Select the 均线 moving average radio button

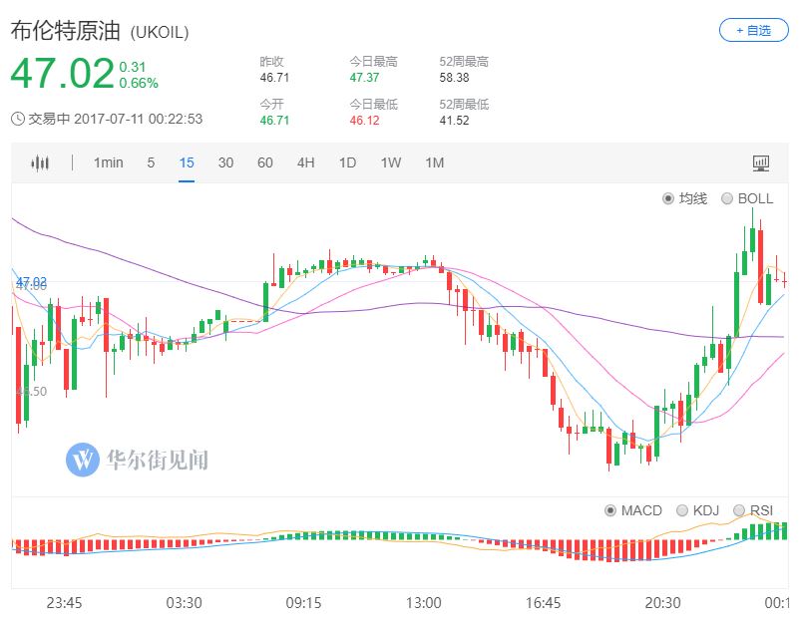pyautogui.click(x=668, y=198)
